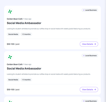
Task: Select the second card's Local Business badge
Action: [90, 56]
